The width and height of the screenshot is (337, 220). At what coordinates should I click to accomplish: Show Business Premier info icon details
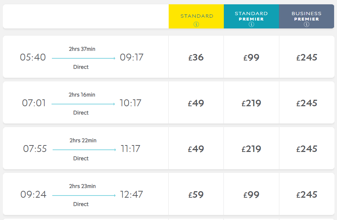tap(306, 24)
